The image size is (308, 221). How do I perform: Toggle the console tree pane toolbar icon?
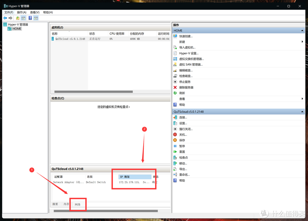pyautogui.click(x=23, y=18)
